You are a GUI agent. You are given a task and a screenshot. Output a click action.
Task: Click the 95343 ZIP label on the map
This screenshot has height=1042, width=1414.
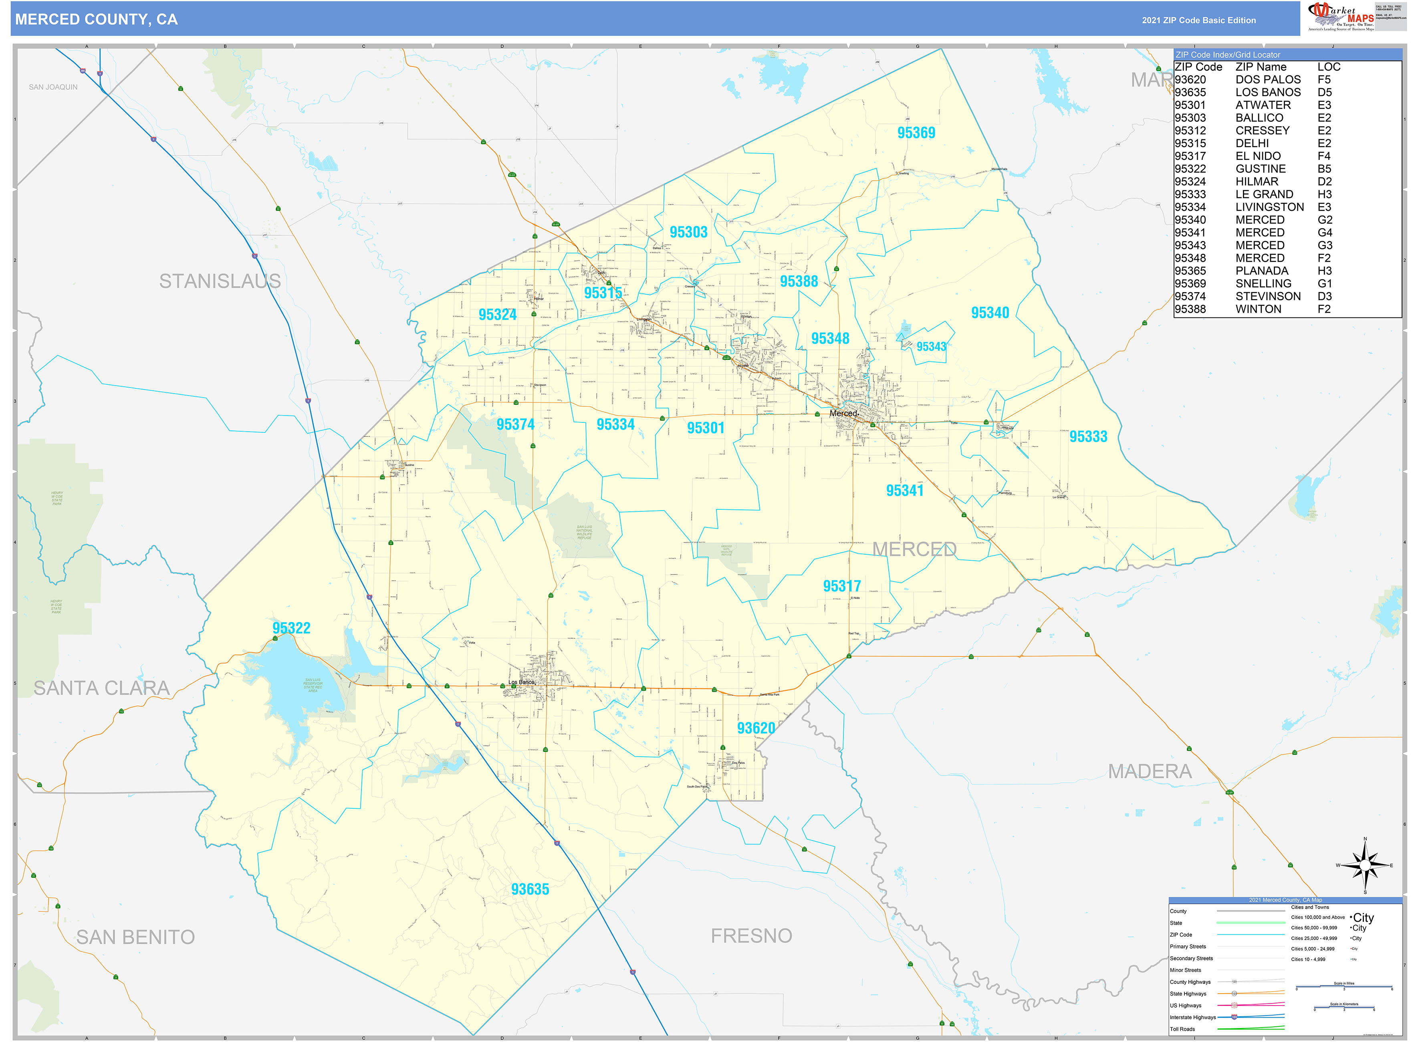point(931,346)
